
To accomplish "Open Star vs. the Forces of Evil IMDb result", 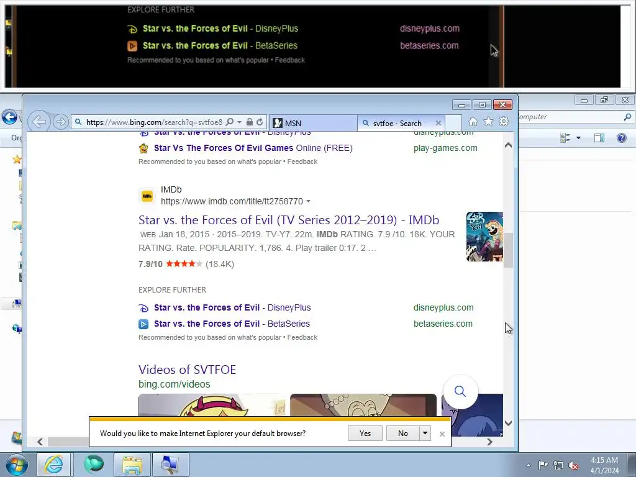I will coord(289,220).
